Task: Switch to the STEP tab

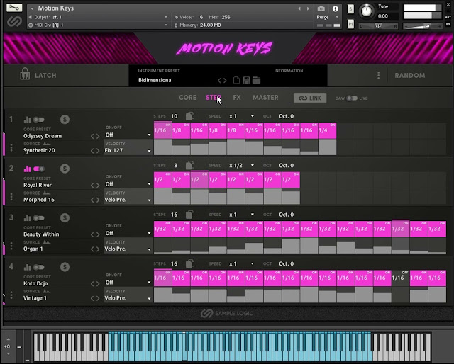Action: coord(214,98)
